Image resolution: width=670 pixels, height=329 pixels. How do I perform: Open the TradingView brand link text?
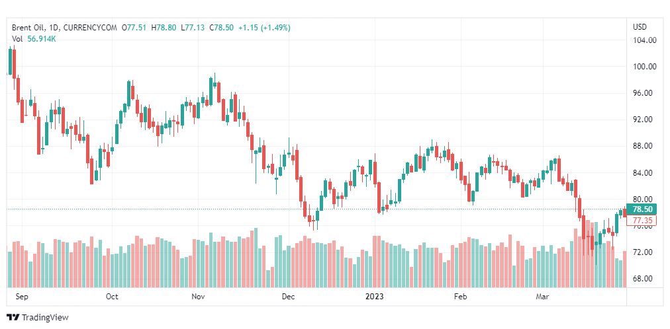45,318
